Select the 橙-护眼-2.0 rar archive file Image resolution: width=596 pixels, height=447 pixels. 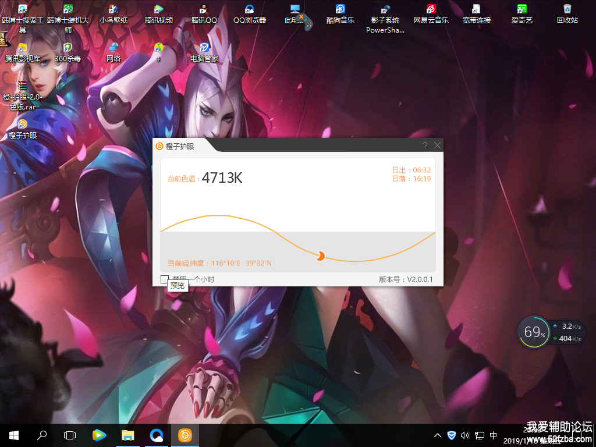click(23, 95)
